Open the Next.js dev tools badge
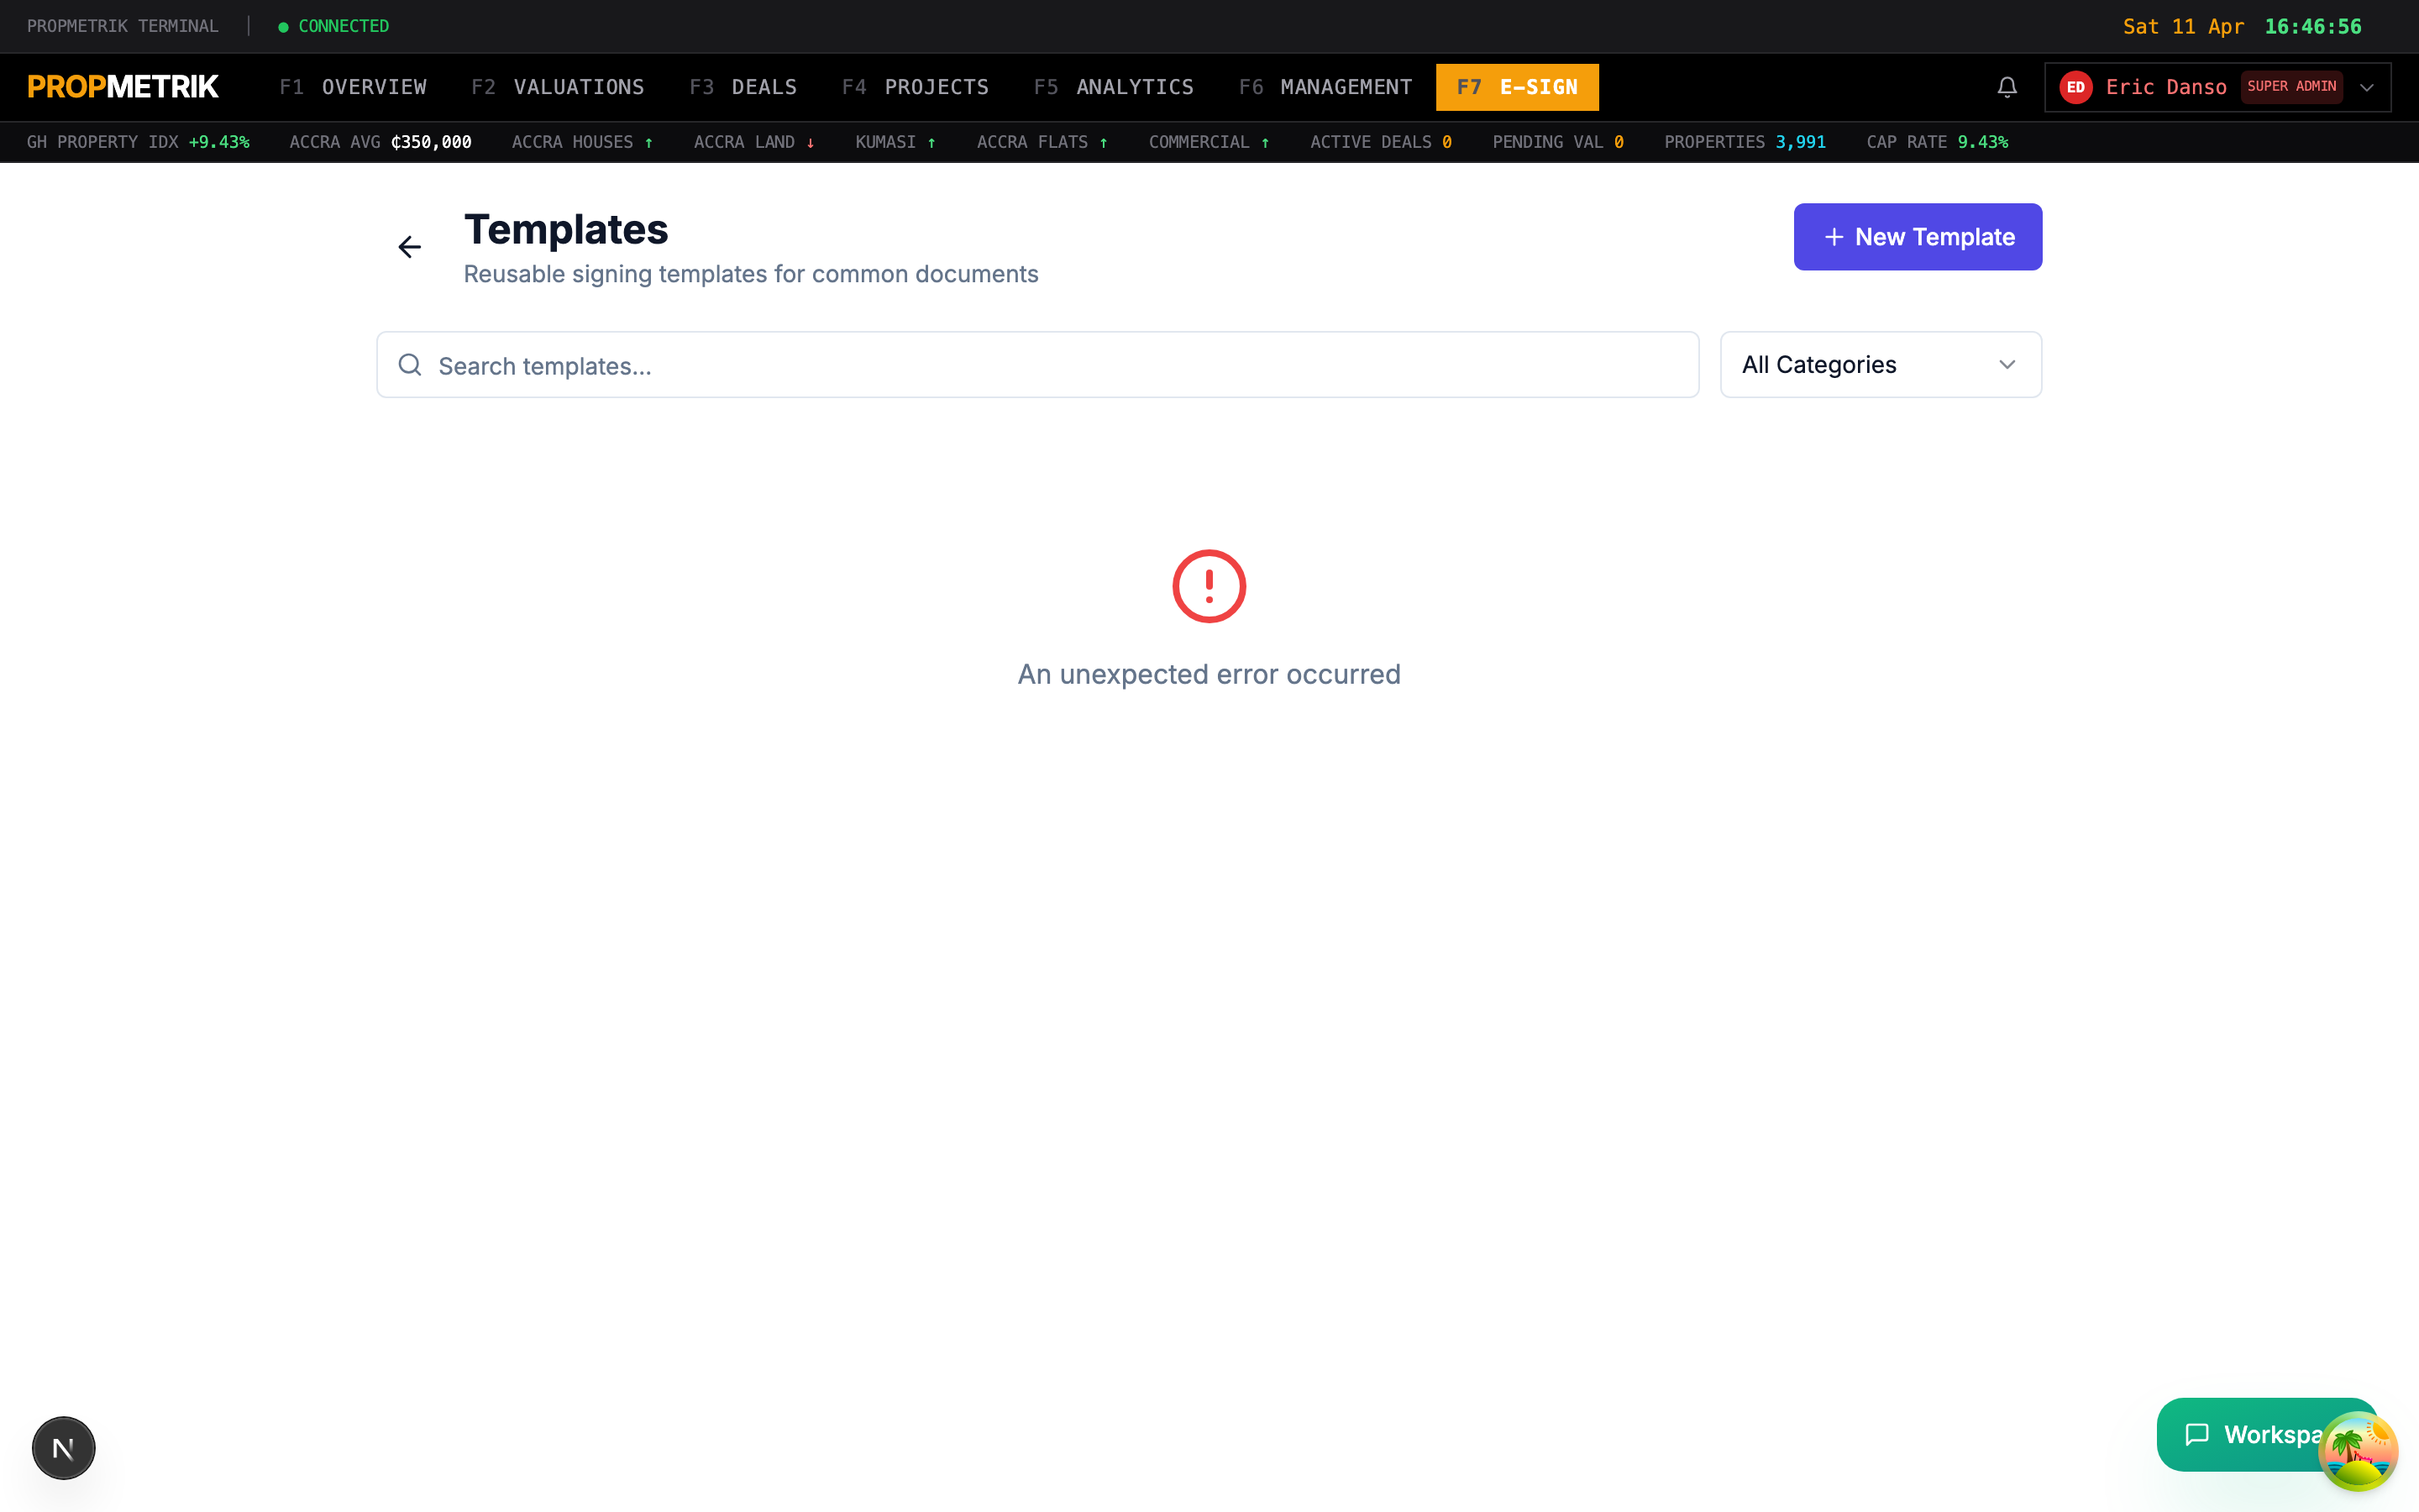The width and height of the screenshot is (2419, 1512). click(x=63, y=1447)
